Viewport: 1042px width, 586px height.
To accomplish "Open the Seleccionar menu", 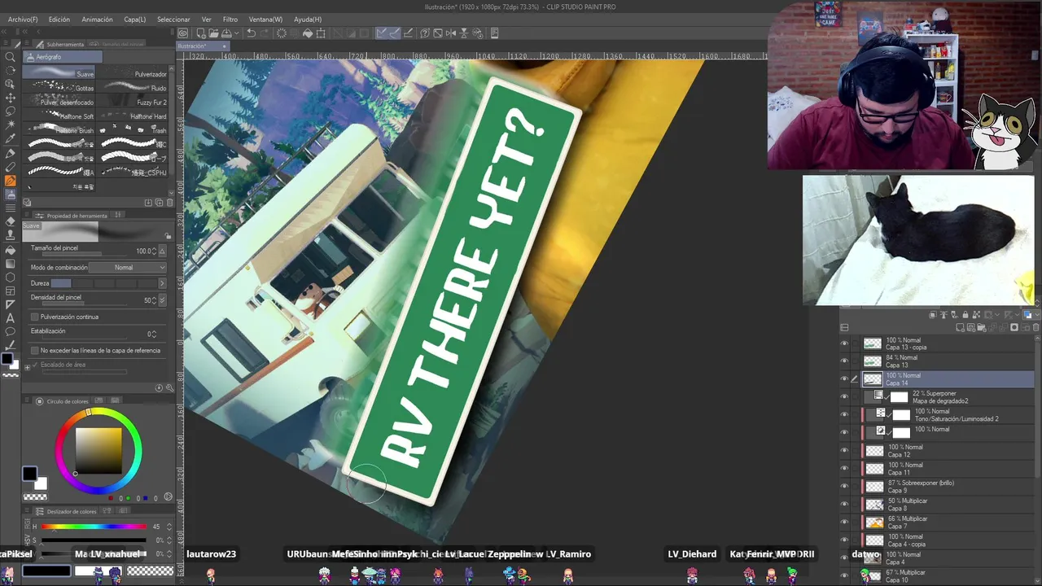I will point(173,19).
